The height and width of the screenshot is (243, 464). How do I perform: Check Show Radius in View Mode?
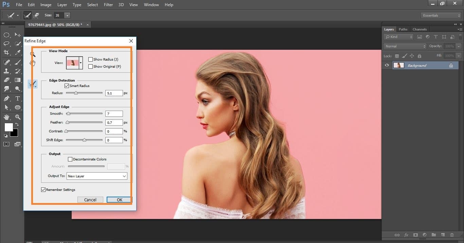click(90, 59)
